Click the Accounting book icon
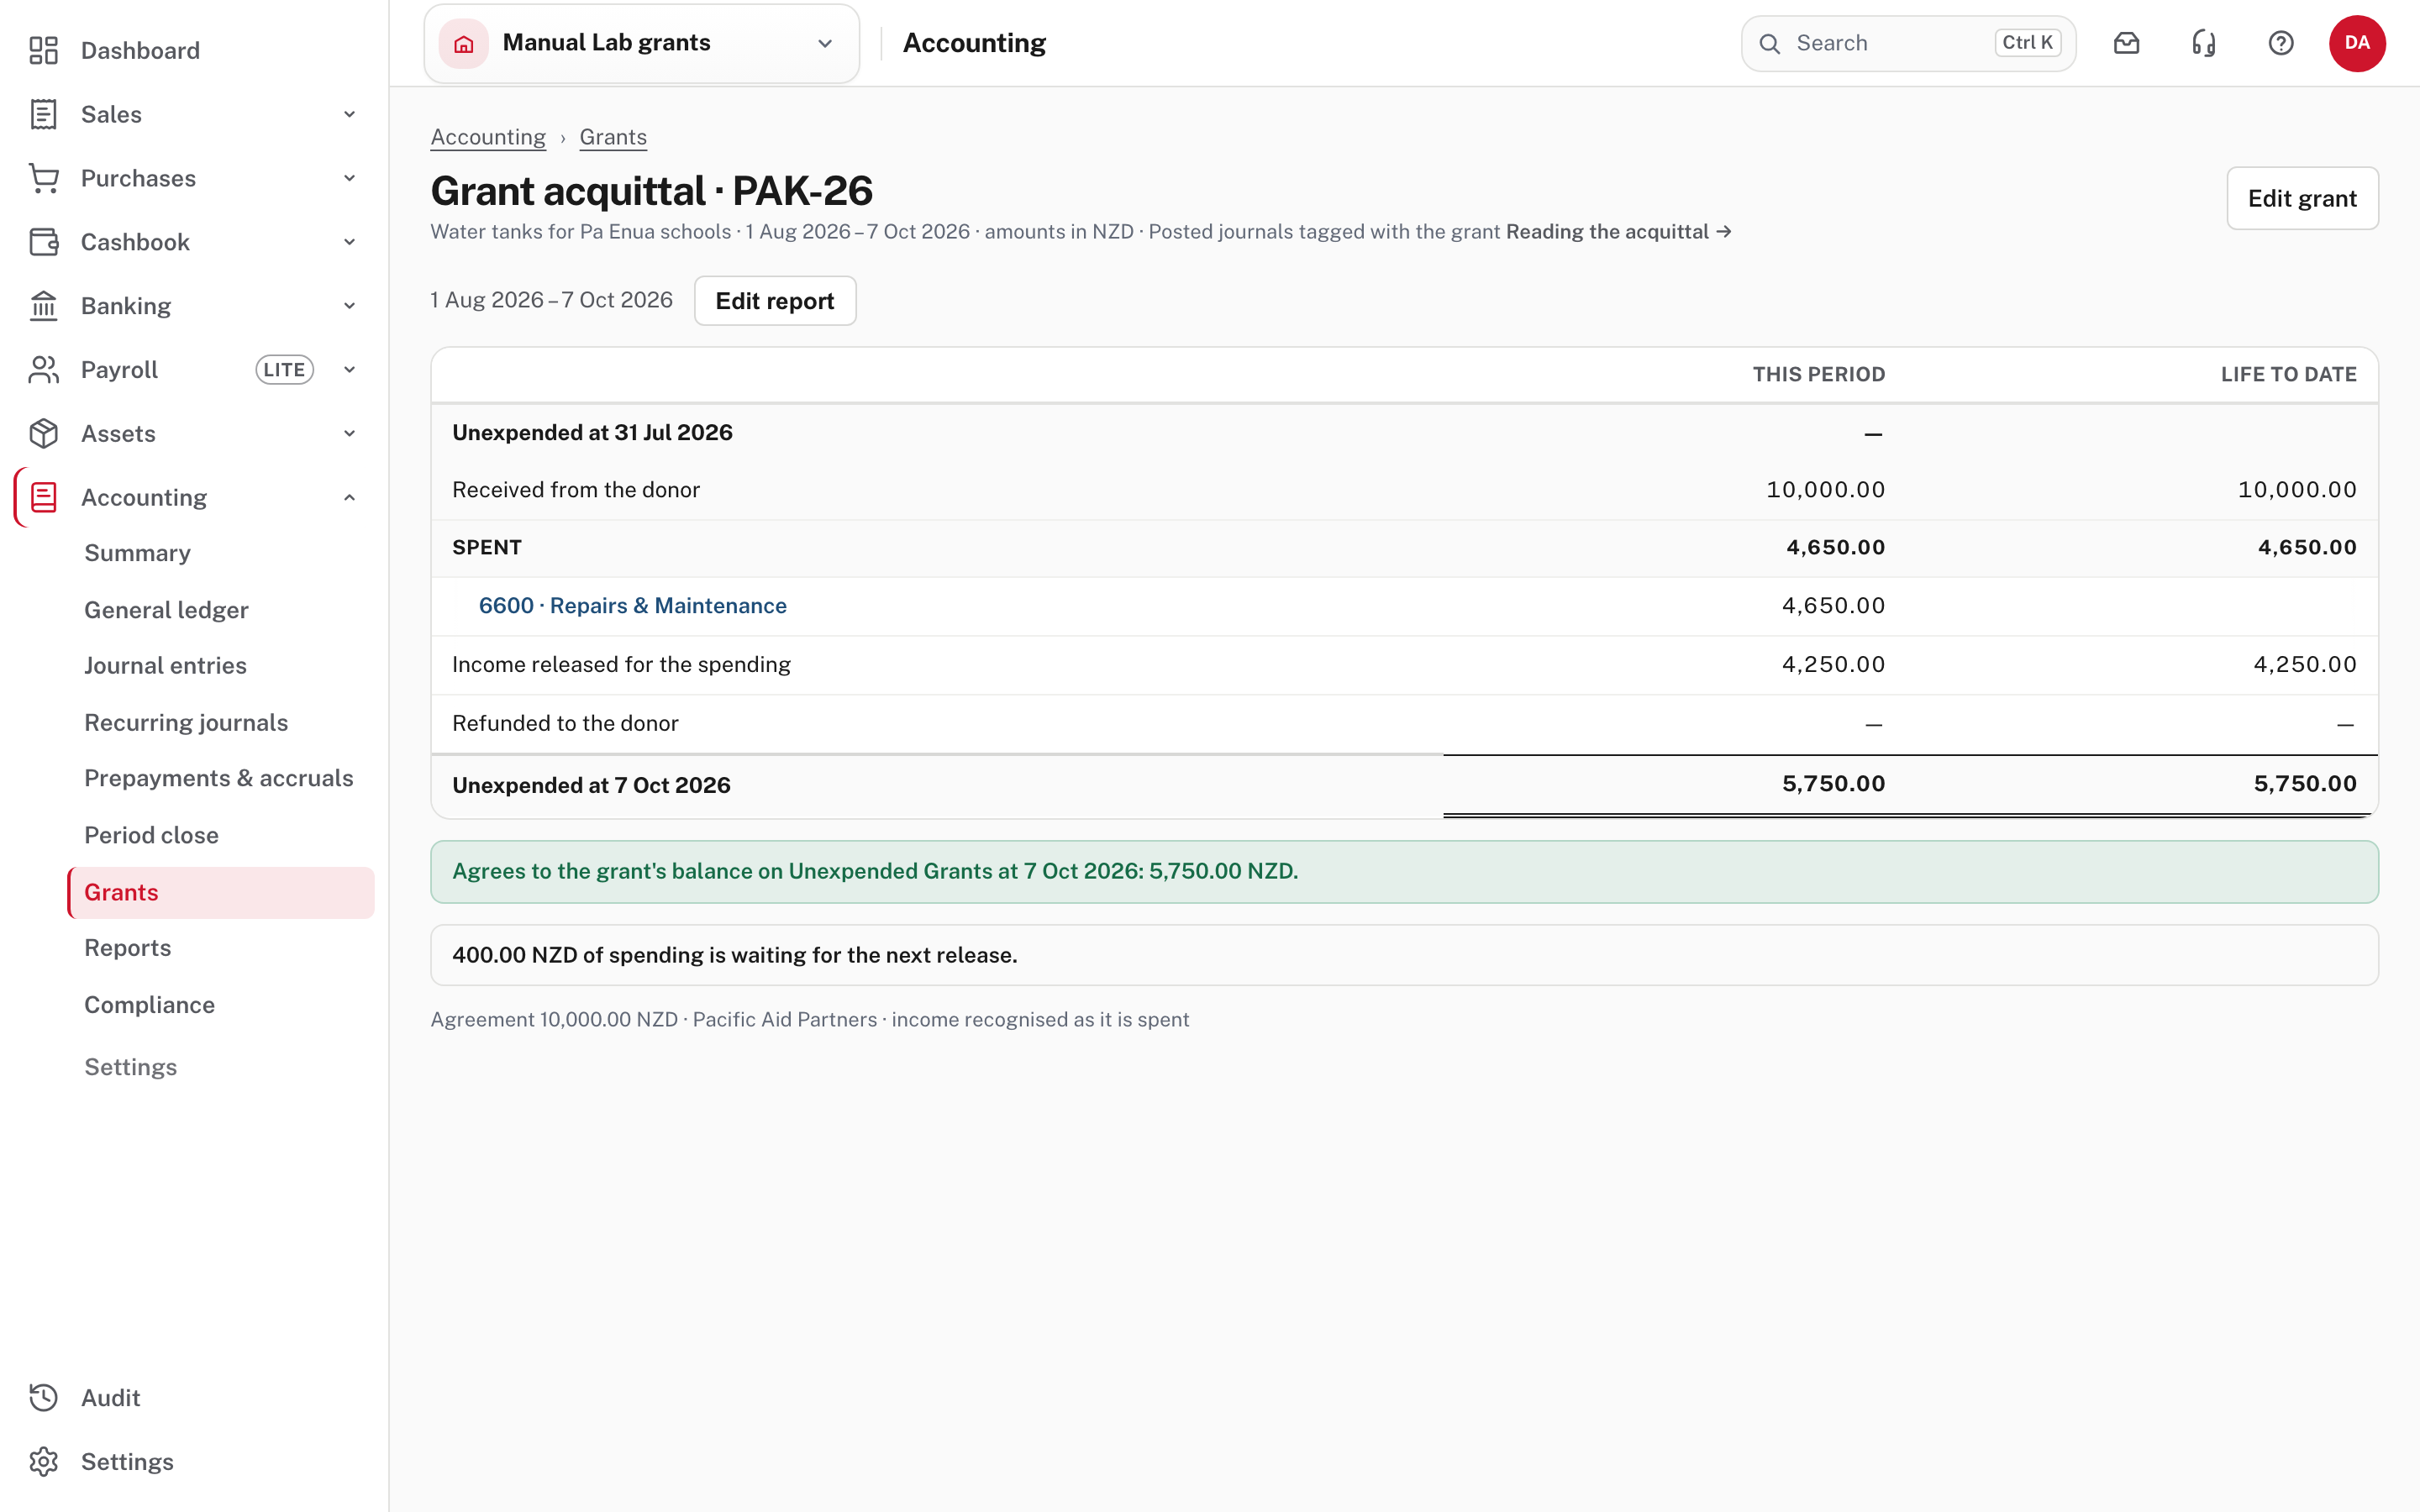This screenshot has height=1512, width=2420. (43, 498)
